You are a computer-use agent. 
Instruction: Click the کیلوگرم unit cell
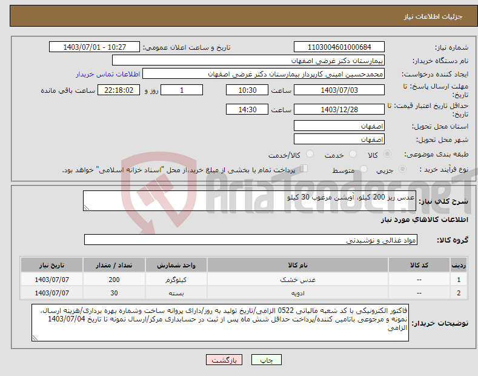pos(176,280)
